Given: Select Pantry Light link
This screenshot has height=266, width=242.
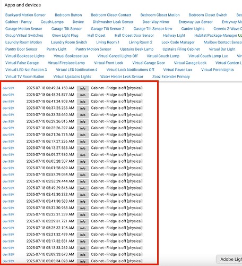Looking at the screenshot, I should [x=56, y=49].
